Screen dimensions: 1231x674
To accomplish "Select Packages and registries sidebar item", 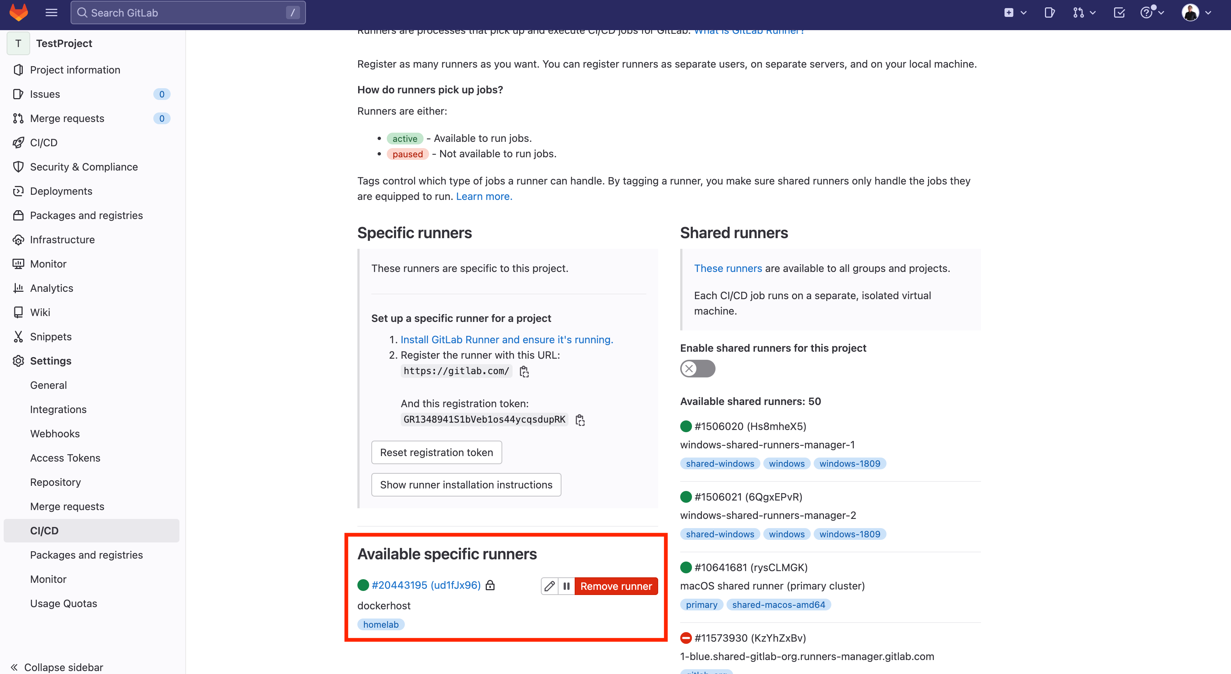I will 86,215.
